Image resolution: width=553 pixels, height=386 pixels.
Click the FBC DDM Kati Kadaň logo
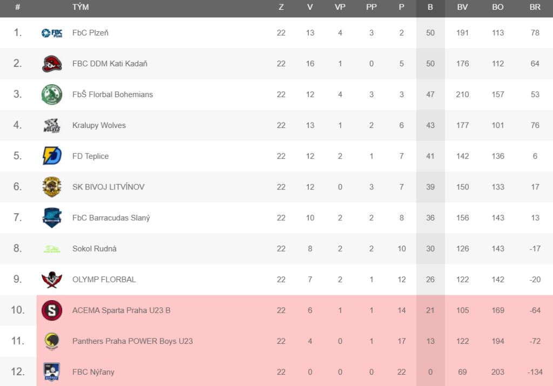pyautogui.click(x=52, y=64)
